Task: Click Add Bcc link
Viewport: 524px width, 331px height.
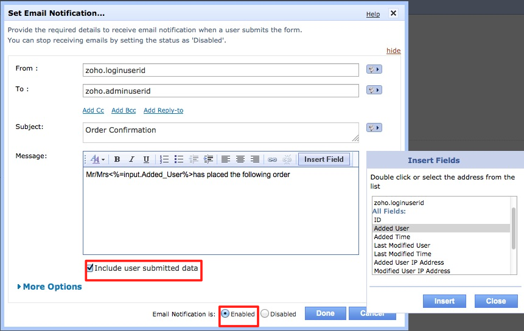Action: pyautogui.click(x=124, y=110)
